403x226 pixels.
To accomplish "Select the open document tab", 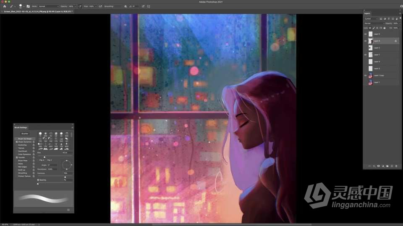I will coord(37,12).
